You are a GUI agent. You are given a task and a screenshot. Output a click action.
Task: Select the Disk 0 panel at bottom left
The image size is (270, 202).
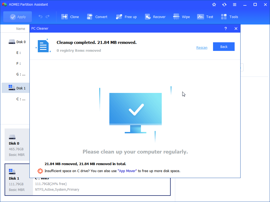[x=17, y=145]
